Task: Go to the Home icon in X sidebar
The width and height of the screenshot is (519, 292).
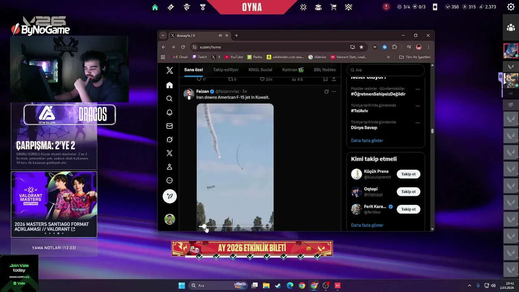Action: point(169,85)
